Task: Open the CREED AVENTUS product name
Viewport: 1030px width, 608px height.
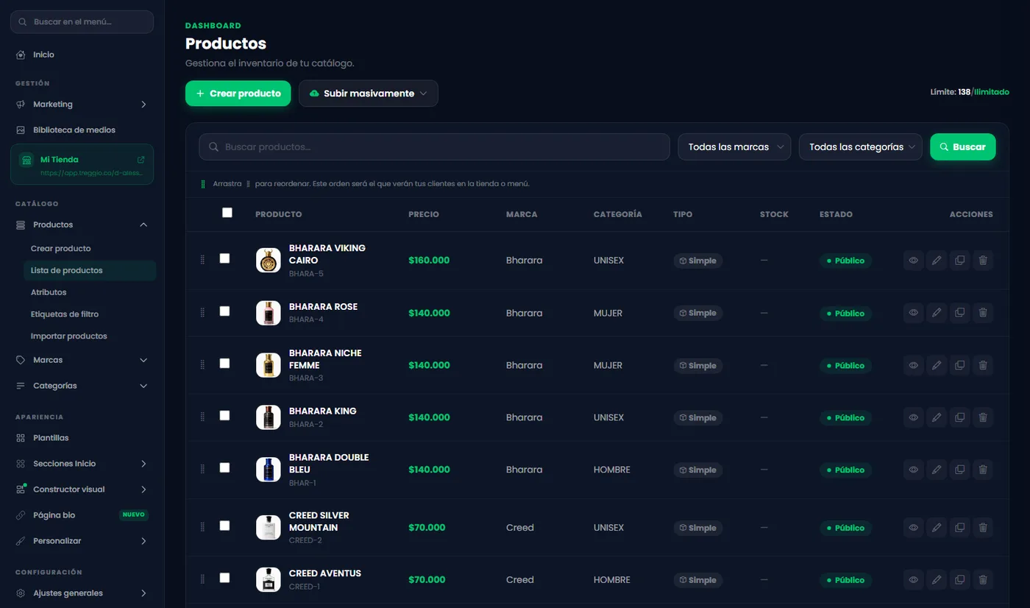Action: coord(325,573)
